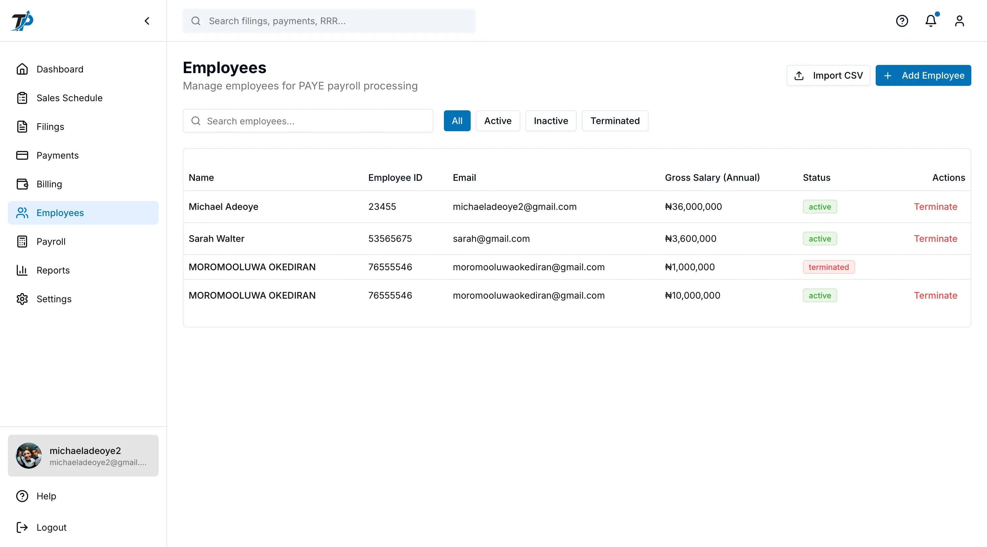
Task: Click the Status column header
Action: [817, 177]
